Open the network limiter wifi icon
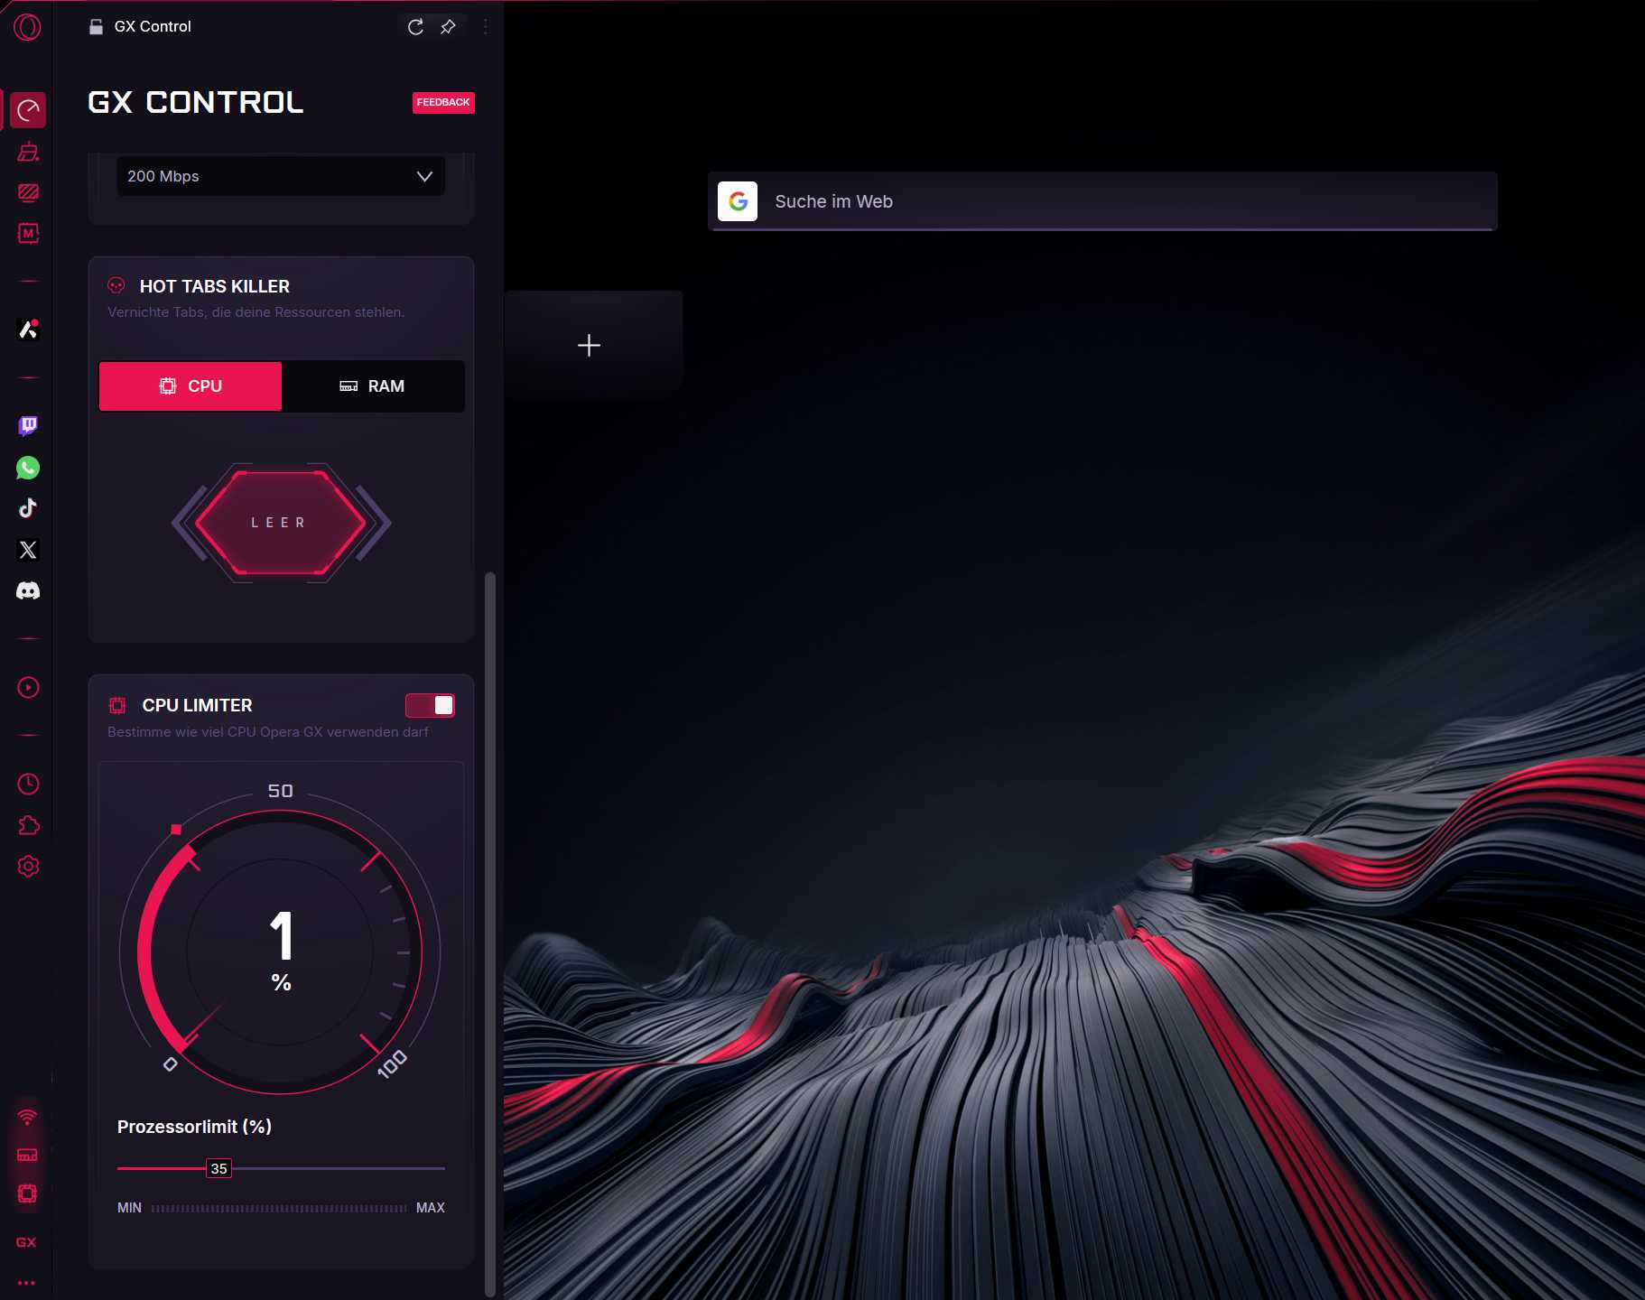 coord(27,1117)
